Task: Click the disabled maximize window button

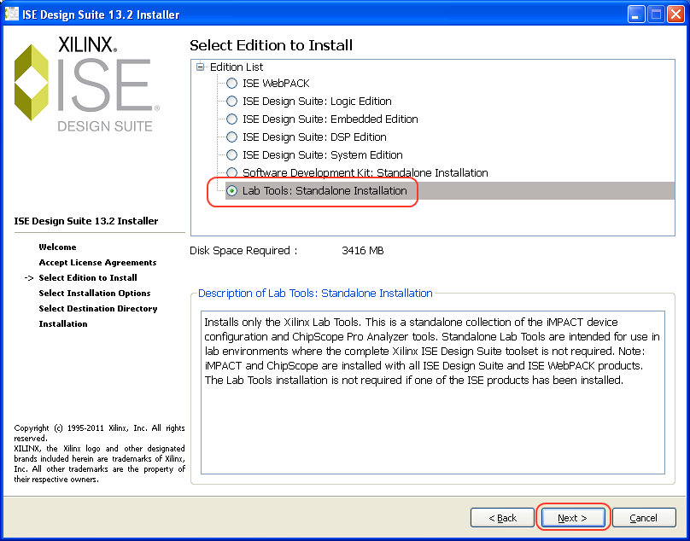Action: [x=655, y=15]
